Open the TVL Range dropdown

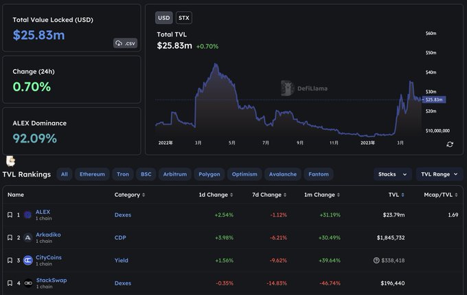coord(439,174)
